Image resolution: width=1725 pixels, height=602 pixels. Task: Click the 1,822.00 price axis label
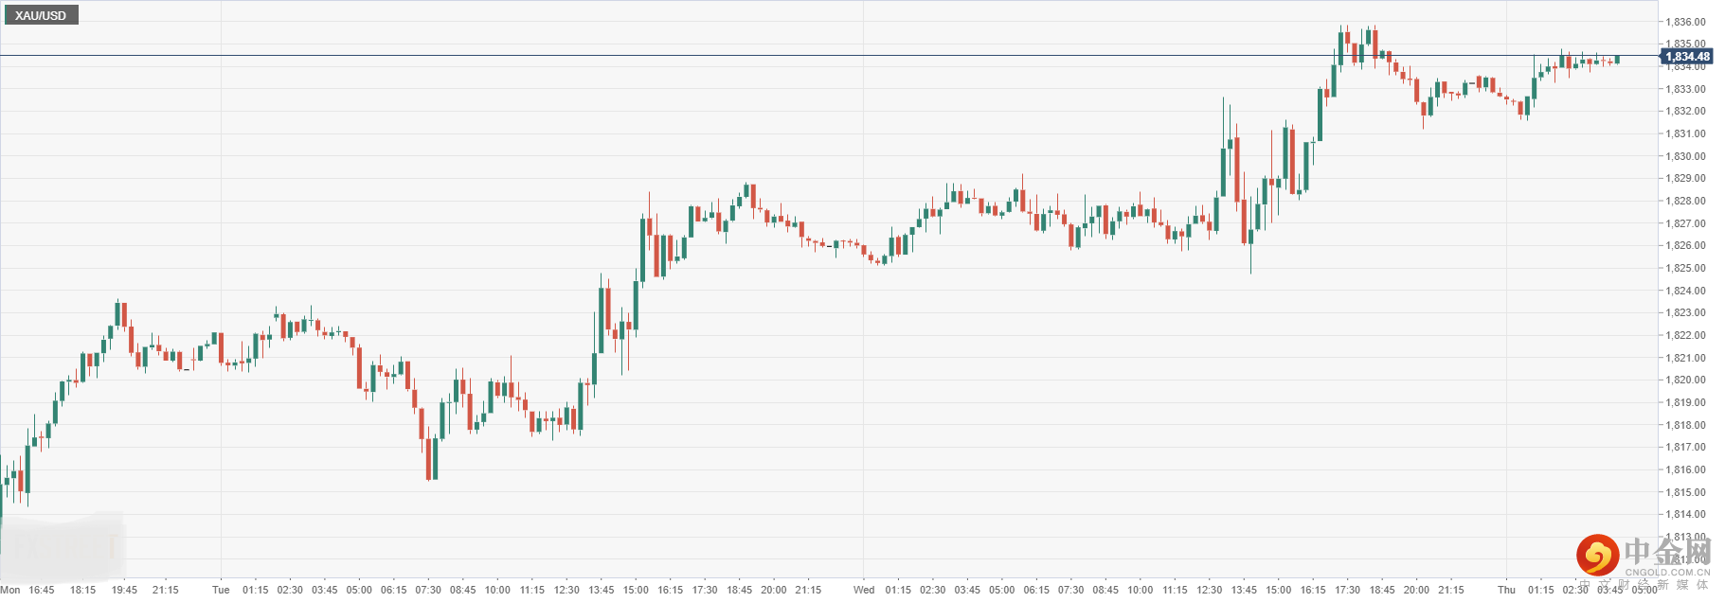1685,335
